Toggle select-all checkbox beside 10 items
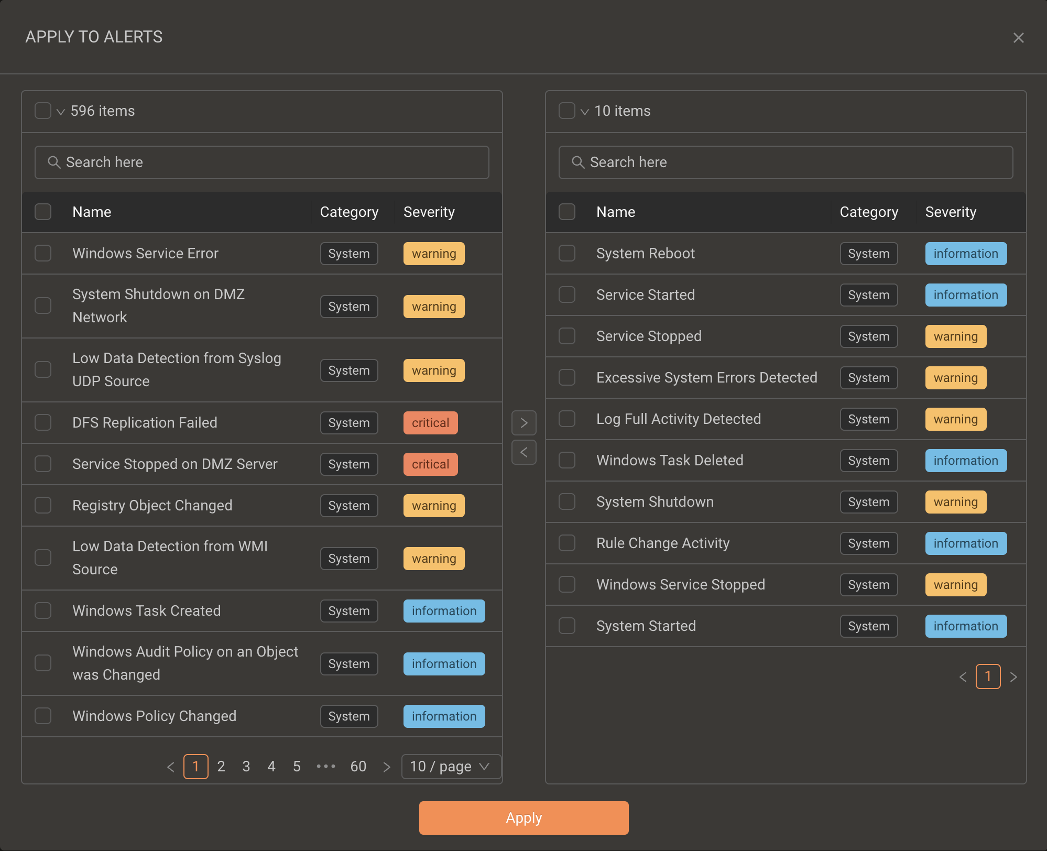1047x851 pixels. pos(567,111)
